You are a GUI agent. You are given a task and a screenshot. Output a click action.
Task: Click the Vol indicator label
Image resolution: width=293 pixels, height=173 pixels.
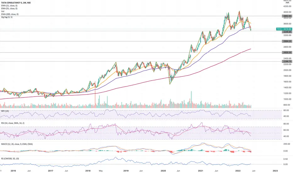click(x=3, y=11)
